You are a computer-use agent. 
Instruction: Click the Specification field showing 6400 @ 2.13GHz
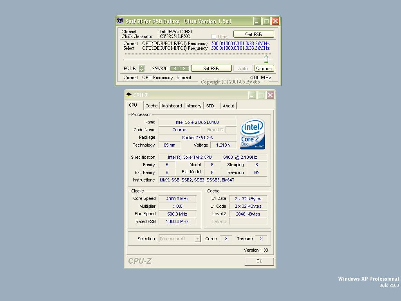[x=213, y=157]
